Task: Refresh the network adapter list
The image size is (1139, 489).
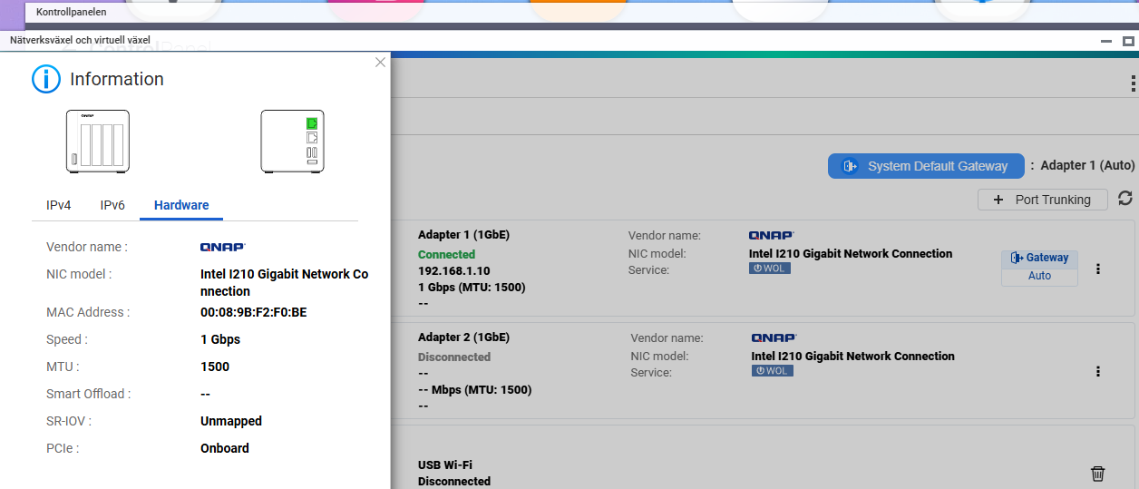Action: click(1125, 199)
